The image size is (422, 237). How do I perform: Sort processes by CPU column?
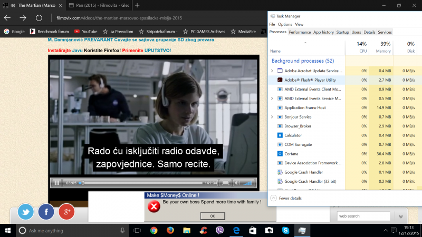(357, 47)
